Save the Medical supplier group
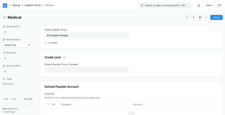The image size is (225, 115). point(216,17)
